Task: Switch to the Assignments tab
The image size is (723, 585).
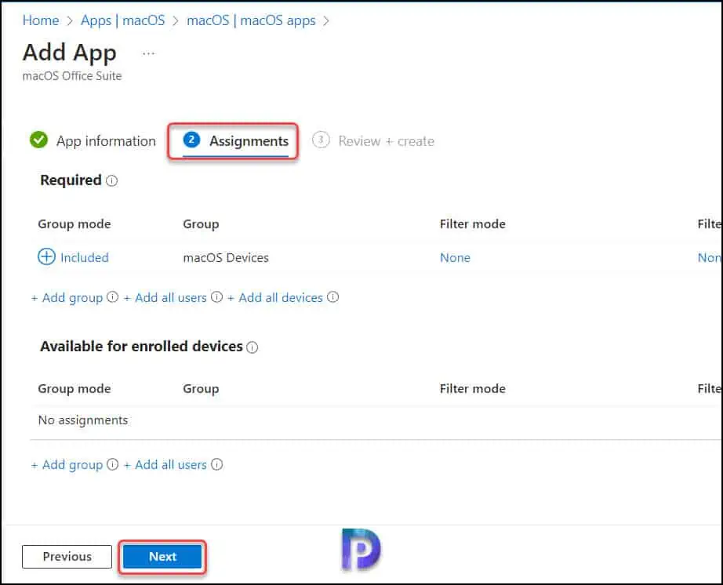Action: [249, 140]
